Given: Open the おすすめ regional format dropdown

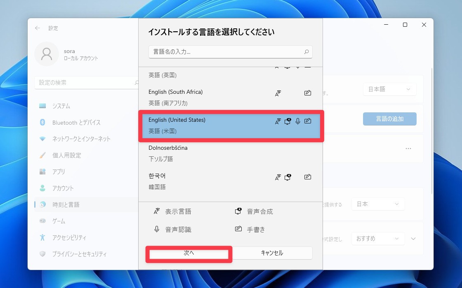Looking at the screenshot, I should (378, 239).
